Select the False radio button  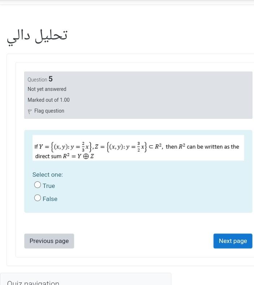pos(38,198)
